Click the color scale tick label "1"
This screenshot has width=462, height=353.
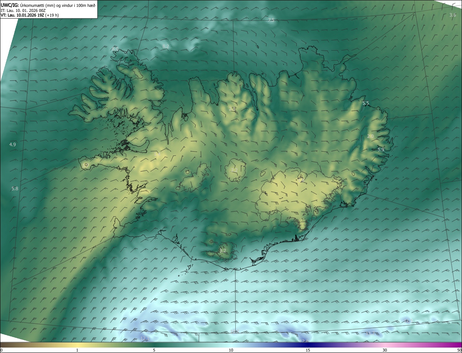(x=77, y=350)
